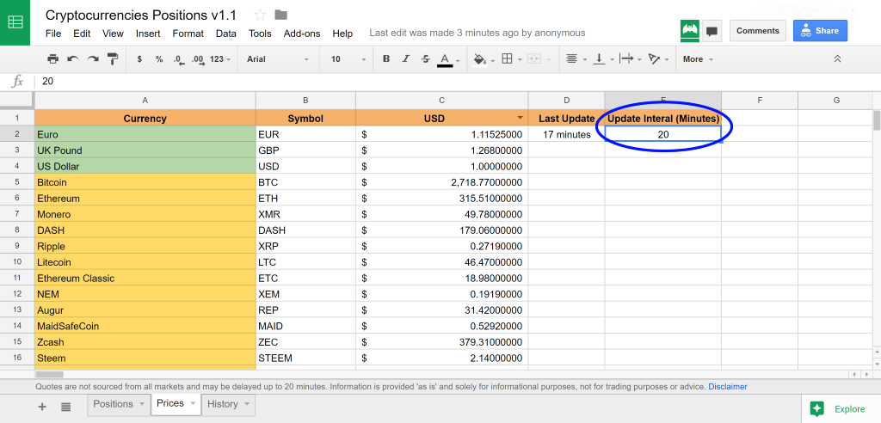The height and width of the screenshot is (423, 881).
Task: Increase decimal places
Action: point(198,59)
